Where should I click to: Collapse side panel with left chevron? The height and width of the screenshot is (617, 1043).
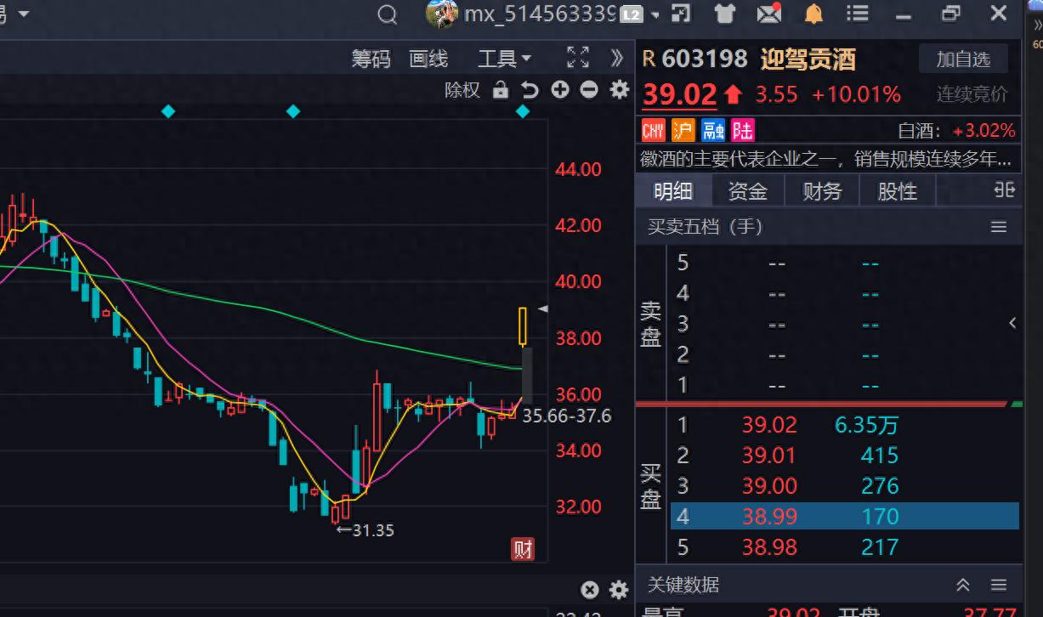(x=1012, y=322)
